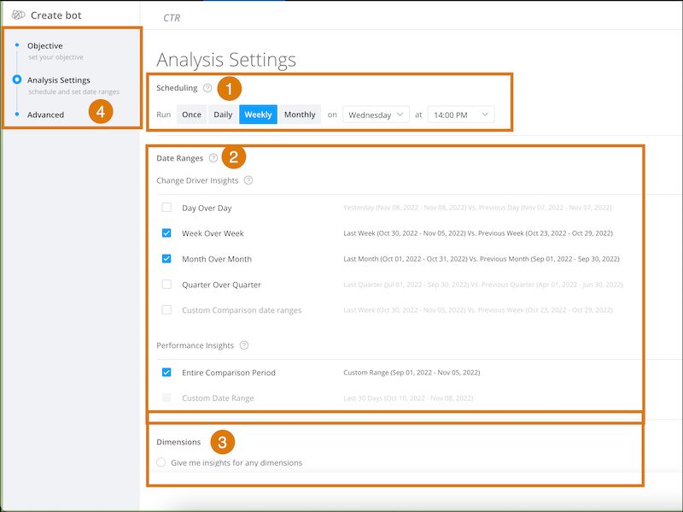Click the Day Over Day label
This screenshot has height=512, width=683.
tap(207, 208)
